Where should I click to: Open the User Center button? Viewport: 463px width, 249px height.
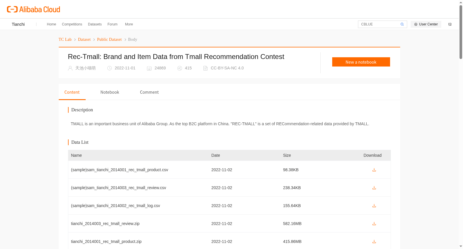point(426,24)
